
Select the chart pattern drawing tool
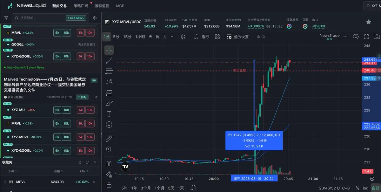point(109,82)
